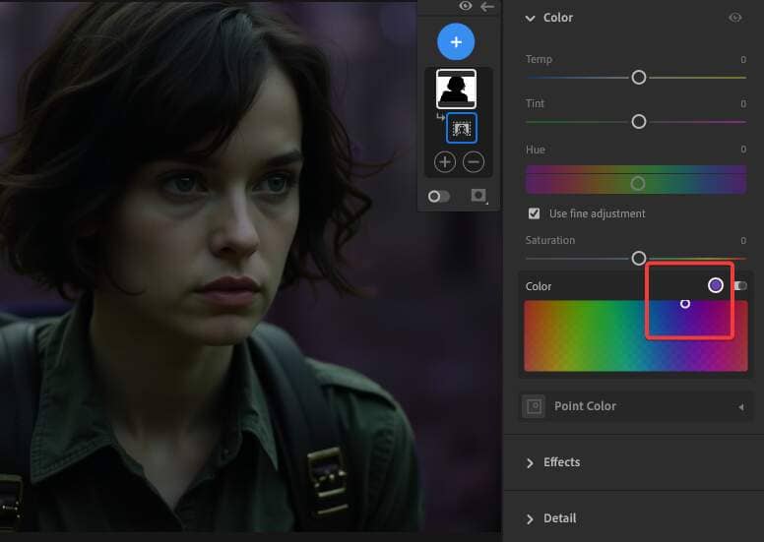Click the Point Color label
This screenshot has width=764, height=542.
pyautogui.click(x=585, y=406)
